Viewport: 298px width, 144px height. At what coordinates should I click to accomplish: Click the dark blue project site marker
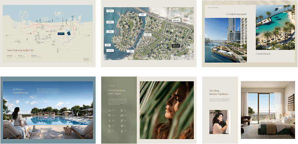pyautogui.click(x=69, y=33)
